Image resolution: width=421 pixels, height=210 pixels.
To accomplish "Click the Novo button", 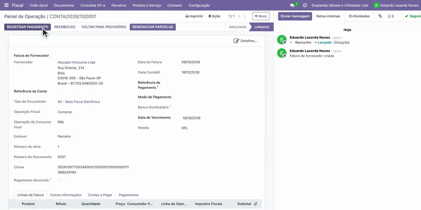I will [261, 16].
